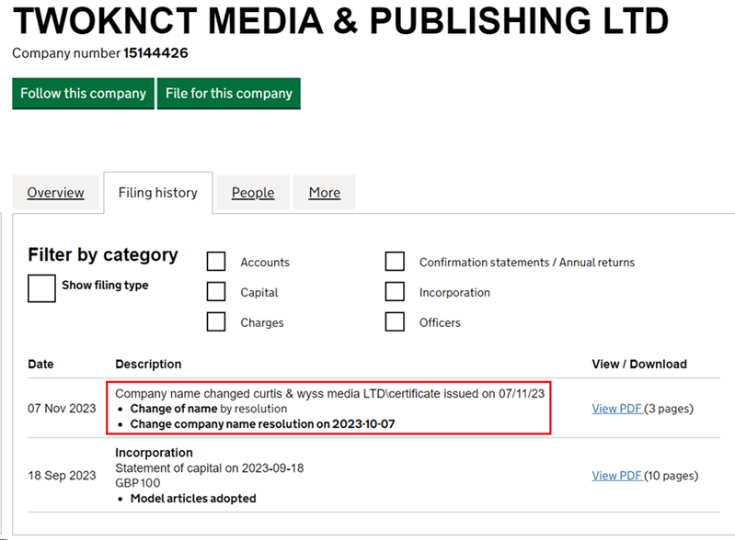Viewport: 735px width, 540px height.
Task: Tick the Accounts filter checkbox
Action: [x=216, y=262]
